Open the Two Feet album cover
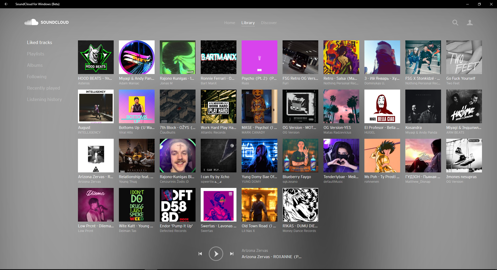Screen dimensions: 497x270 point(464,57)
